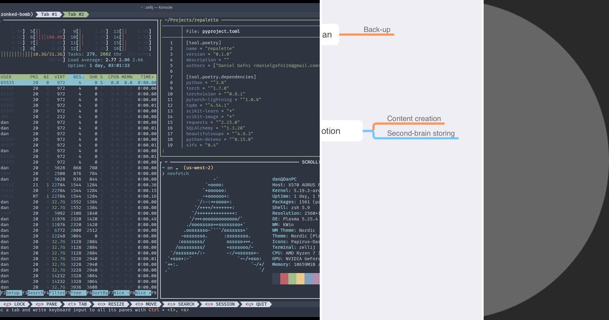The width and height of the screenshot is (609, 320).
Task: Sort htop by RES column header
Action: point(77,77)
